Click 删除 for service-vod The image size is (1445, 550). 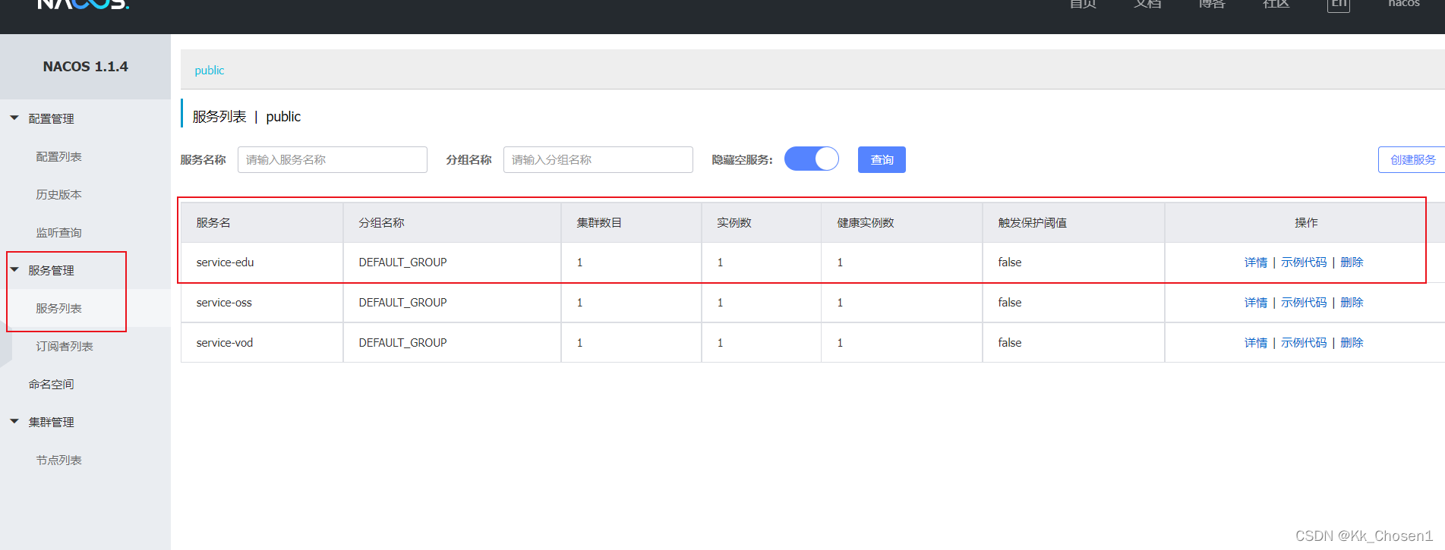(1352, 343)
